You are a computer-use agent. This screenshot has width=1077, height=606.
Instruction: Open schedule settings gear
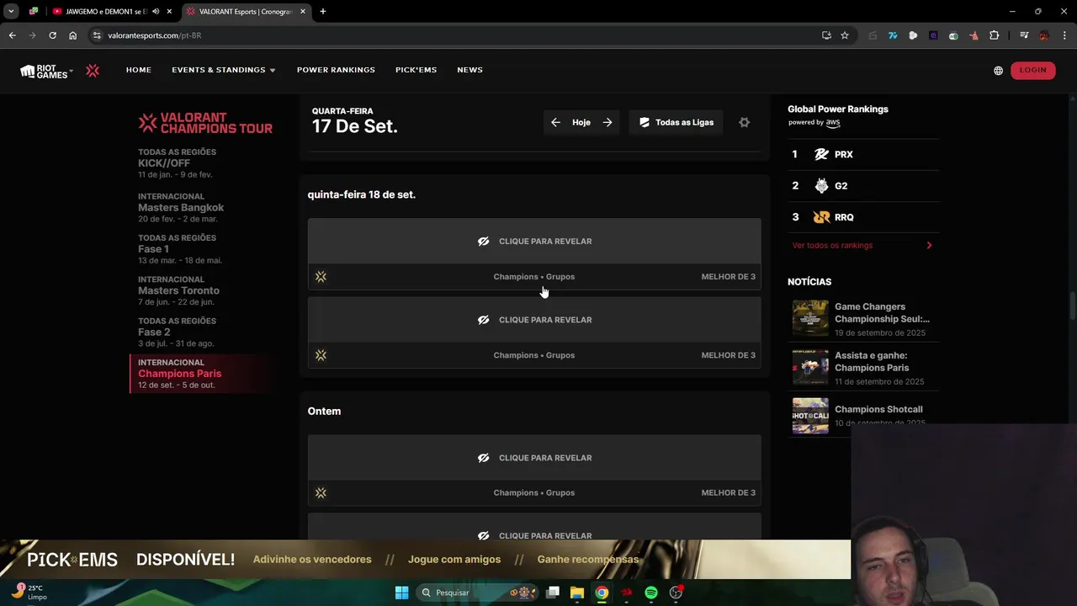point(744,123)
